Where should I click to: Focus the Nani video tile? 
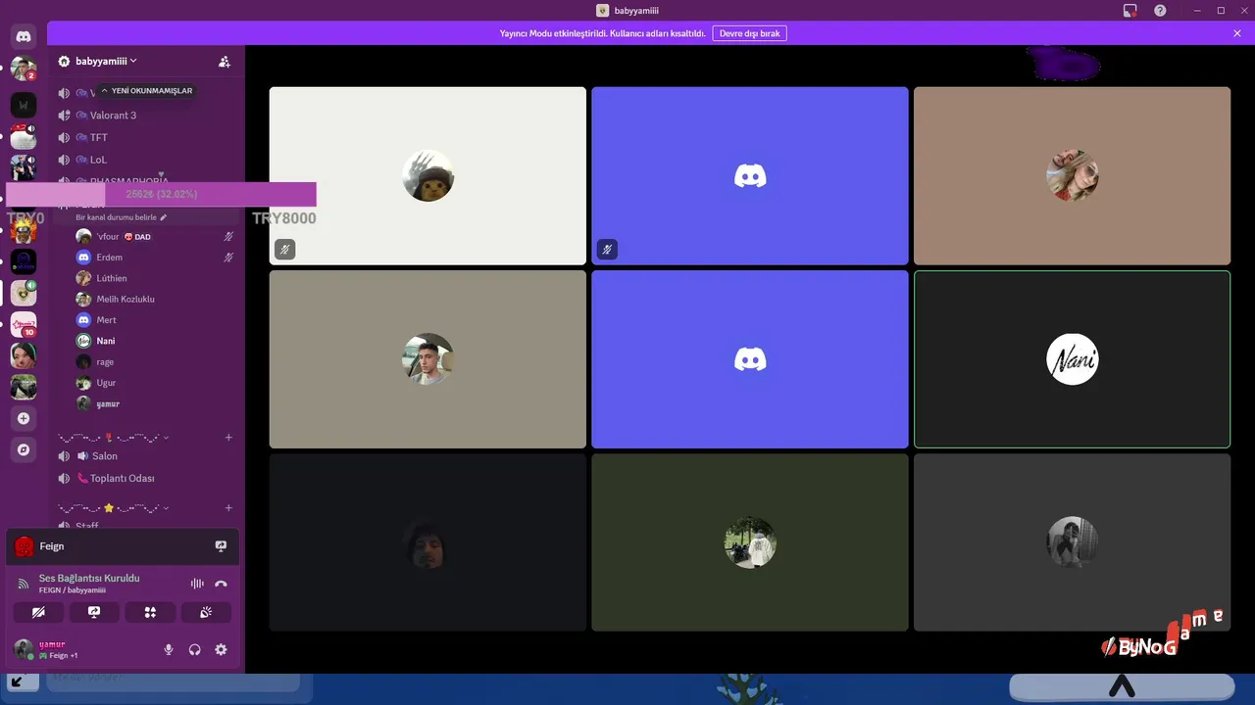[1072, 359]
